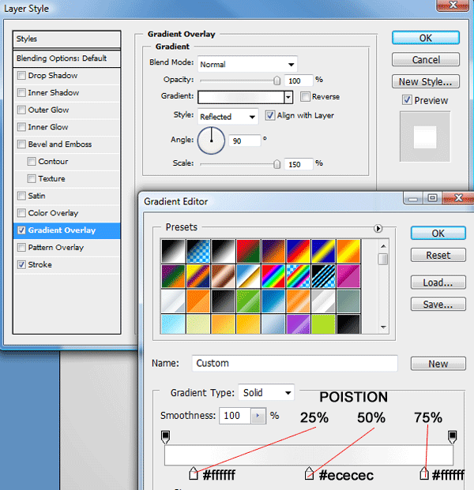Enable the Outer Glow style checkbox
Image resolution: width=474 pixels, height=490 pixels.
[x=21, y=110]
